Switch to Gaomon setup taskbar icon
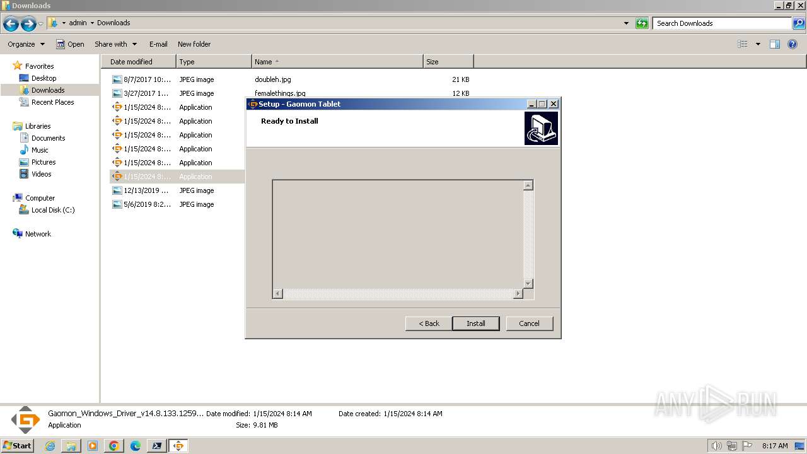 [x=178, y=446]
